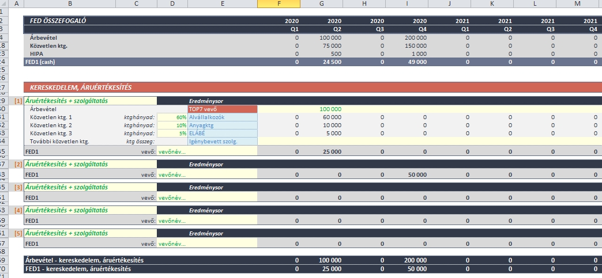
Task: Click the Közvetlen ktg. value 150 000
Action: (414, 45)
